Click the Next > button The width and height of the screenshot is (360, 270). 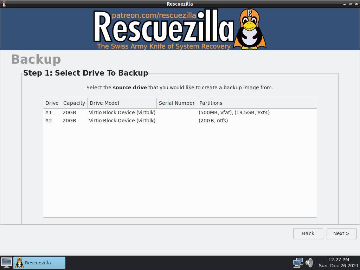[341, 233]
